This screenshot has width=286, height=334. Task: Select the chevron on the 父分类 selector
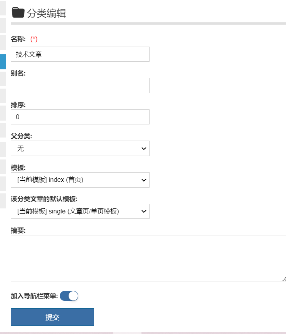[144, 148]
